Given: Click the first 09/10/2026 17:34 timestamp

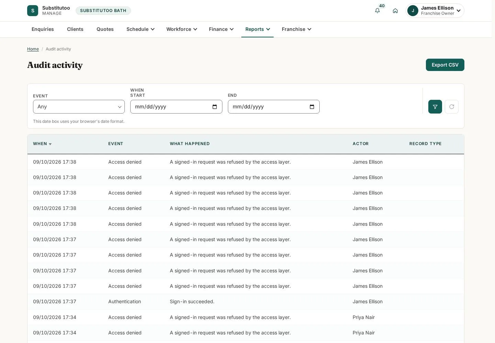Looking at the screenshot, I should tap(55, 317).
